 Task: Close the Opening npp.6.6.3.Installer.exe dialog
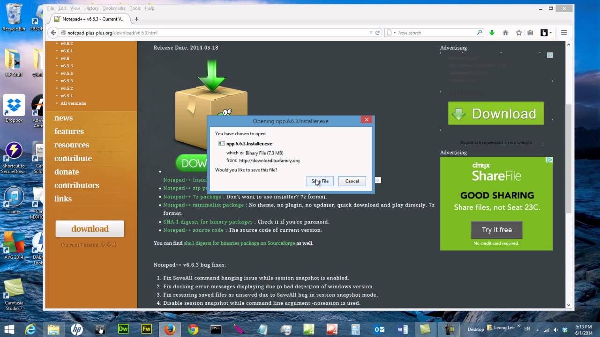point(367,120)
